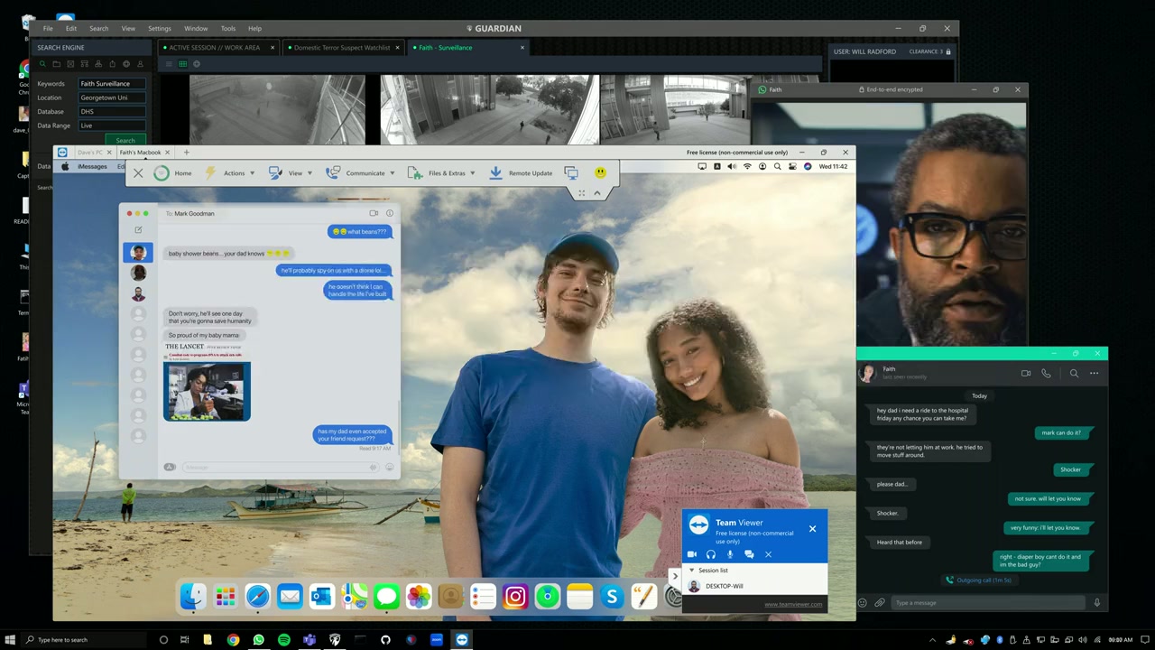Open the Tools menu in Guardian
The image size is (1155, 650).
click(x=228, y=29)
